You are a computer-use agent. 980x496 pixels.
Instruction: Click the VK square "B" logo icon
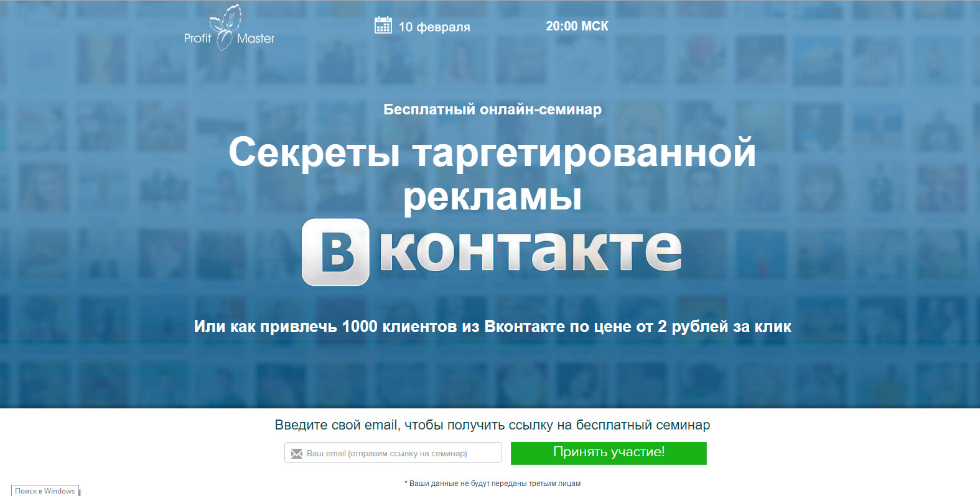pos(336,252)
